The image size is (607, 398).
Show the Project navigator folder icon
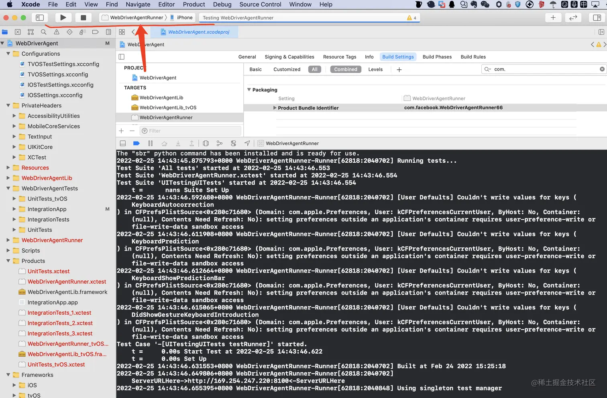[x=5, y=32]
